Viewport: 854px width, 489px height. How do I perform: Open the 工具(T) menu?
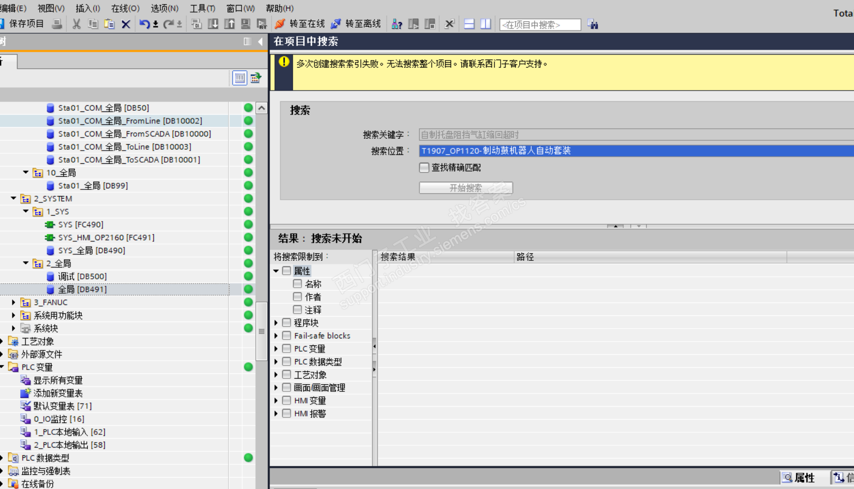coord(202,8)
